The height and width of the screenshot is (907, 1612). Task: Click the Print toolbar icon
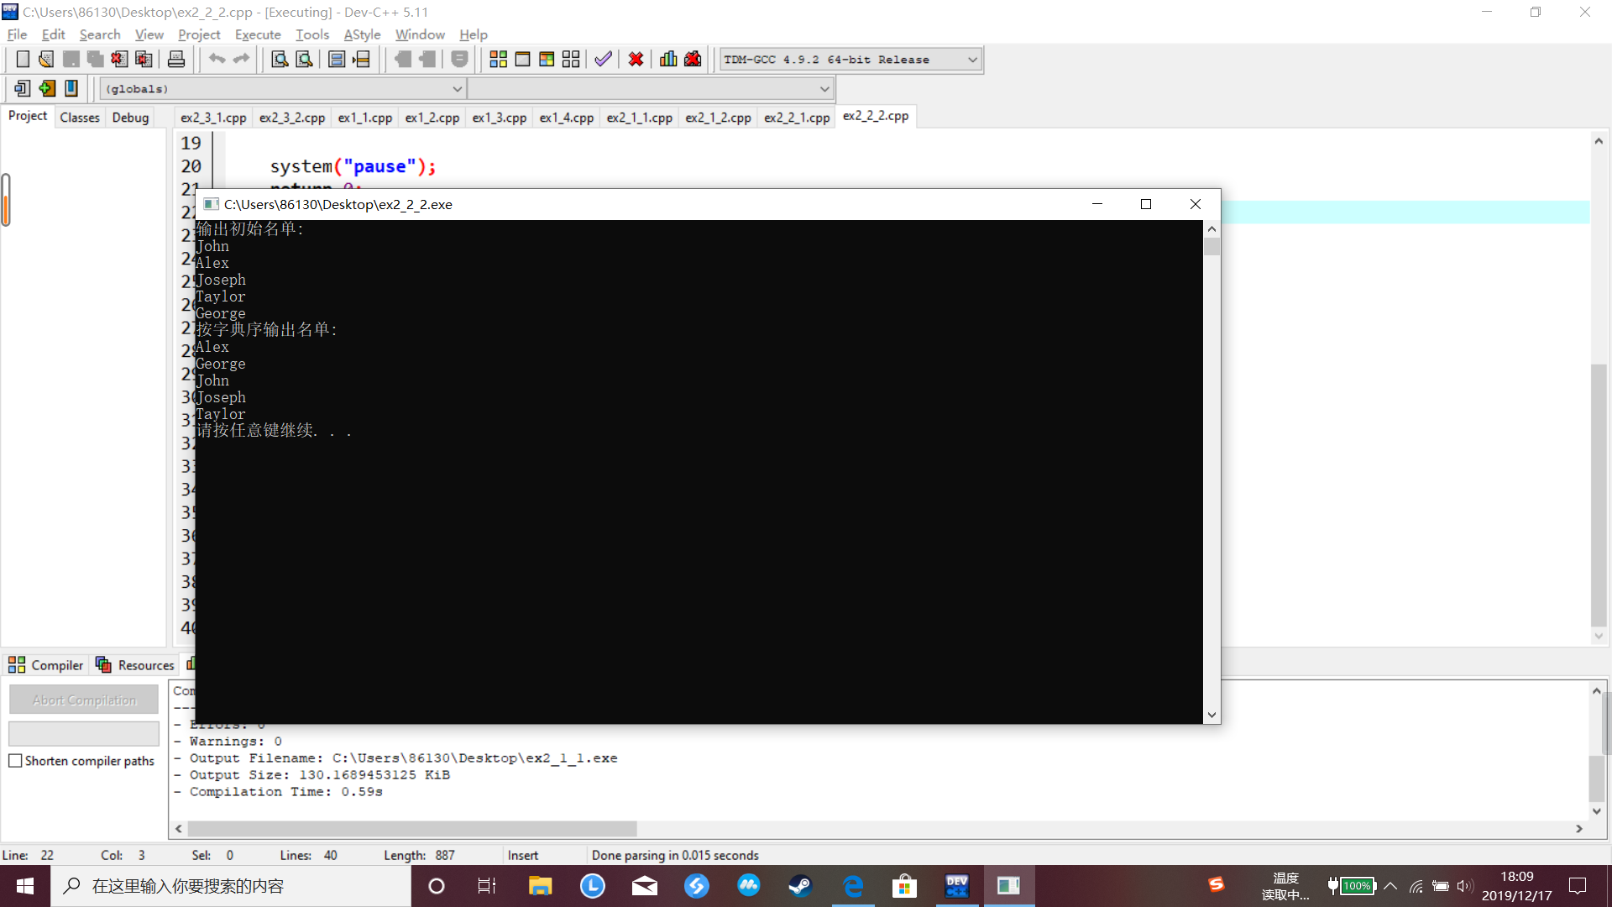click(176, 60)
